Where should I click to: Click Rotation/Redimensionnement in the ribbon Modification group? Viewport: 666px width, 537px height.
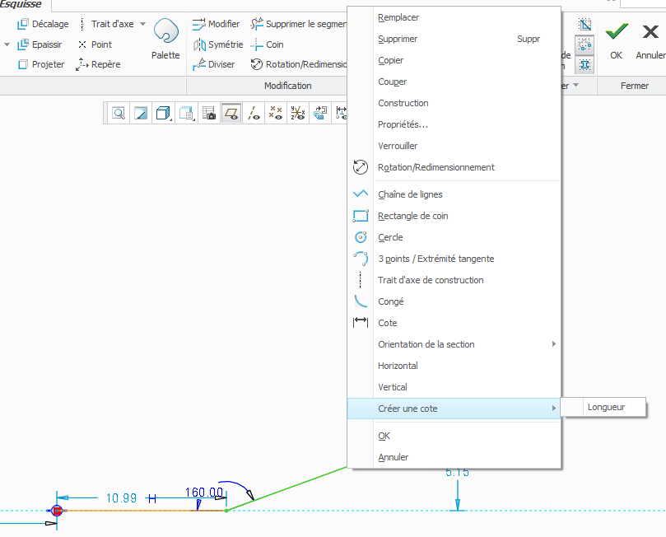pos(299,64)
